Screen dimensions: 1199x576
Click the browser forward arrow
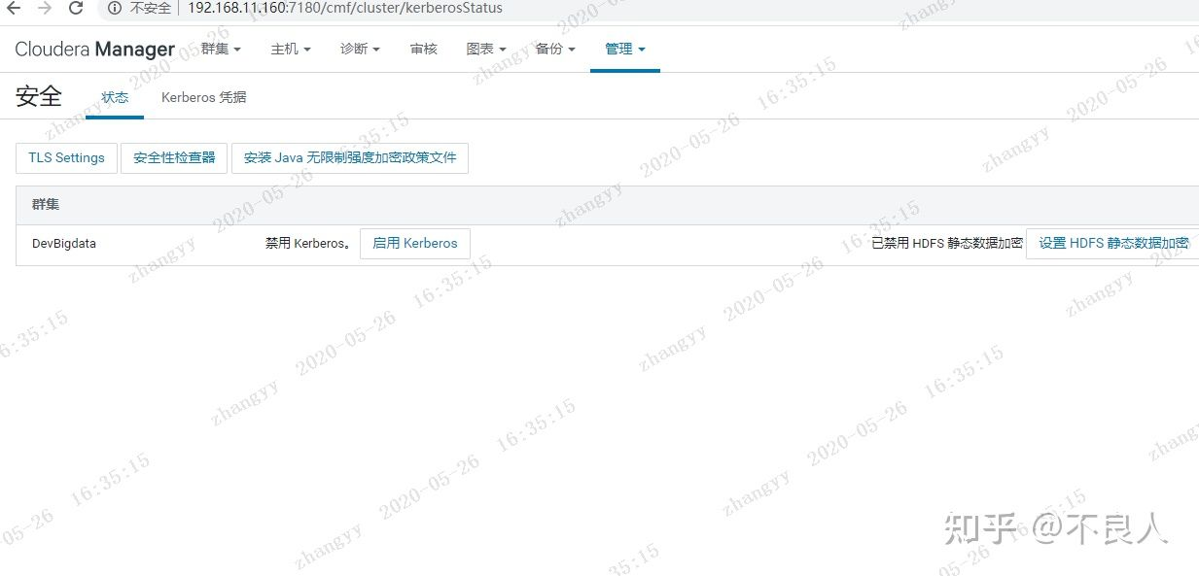pyautogui.click(x=45, y=9)
